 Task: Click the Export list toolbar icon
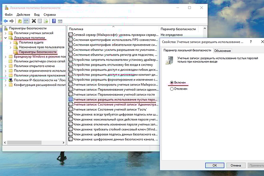pyautogui.click(x=46, y=21)
